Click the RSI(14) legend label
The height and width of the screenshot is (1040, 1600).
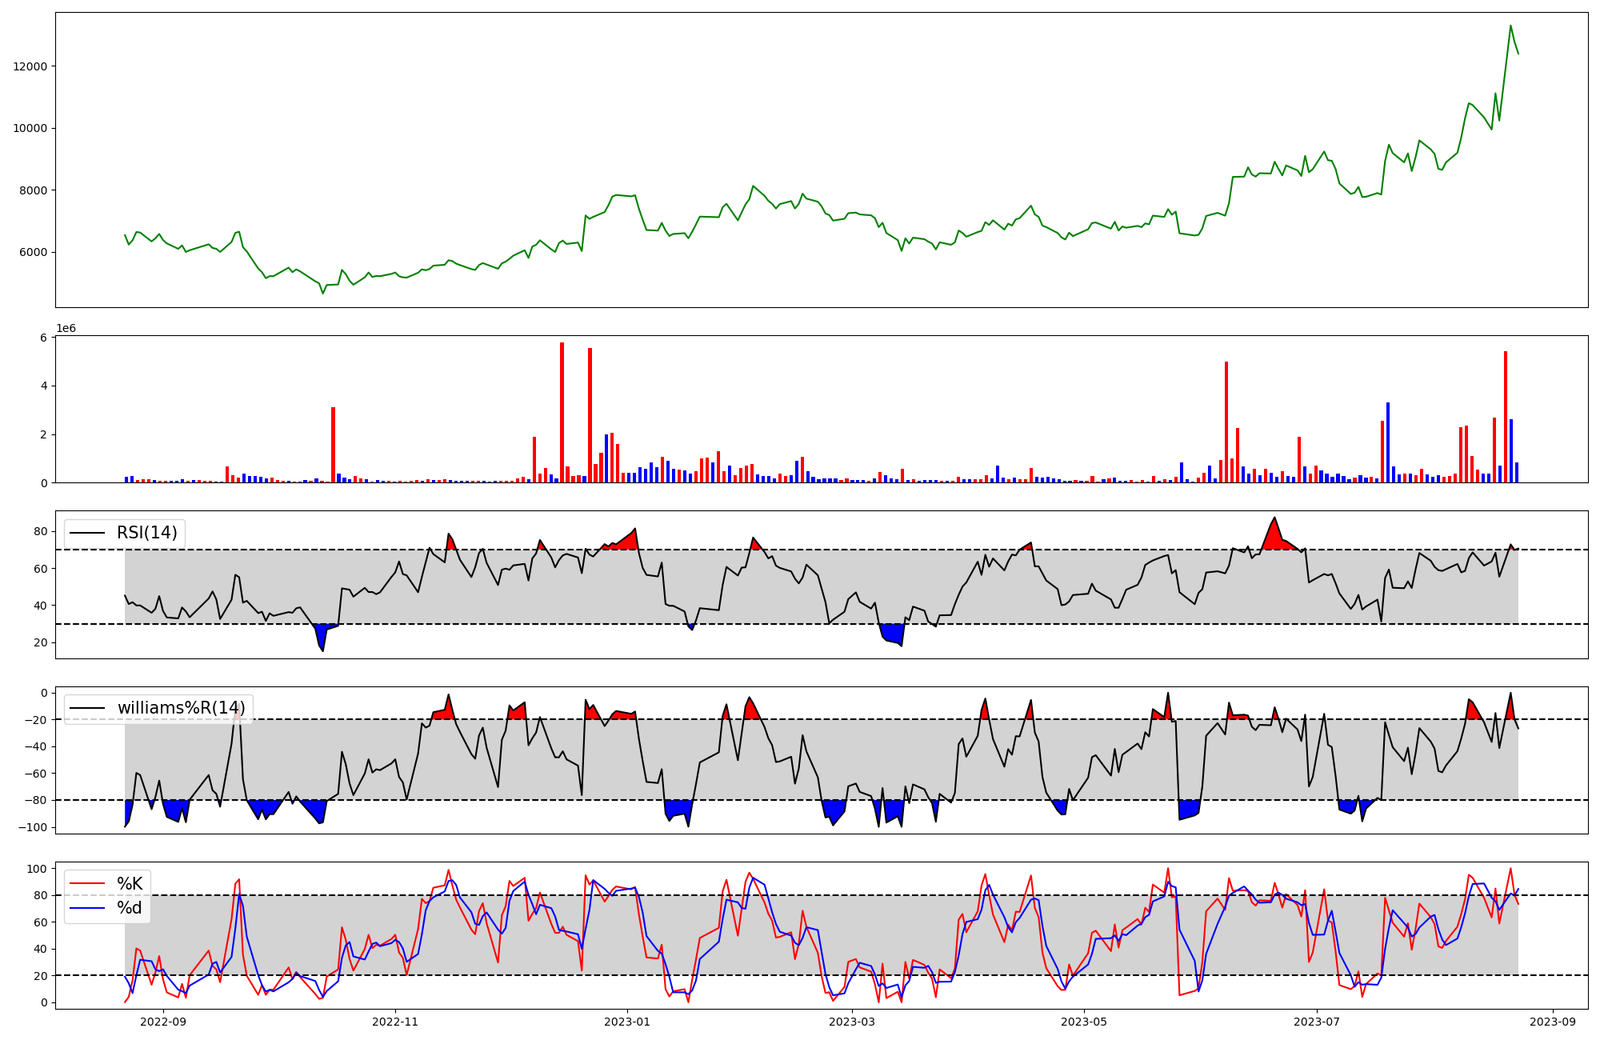tap(147, 533)
